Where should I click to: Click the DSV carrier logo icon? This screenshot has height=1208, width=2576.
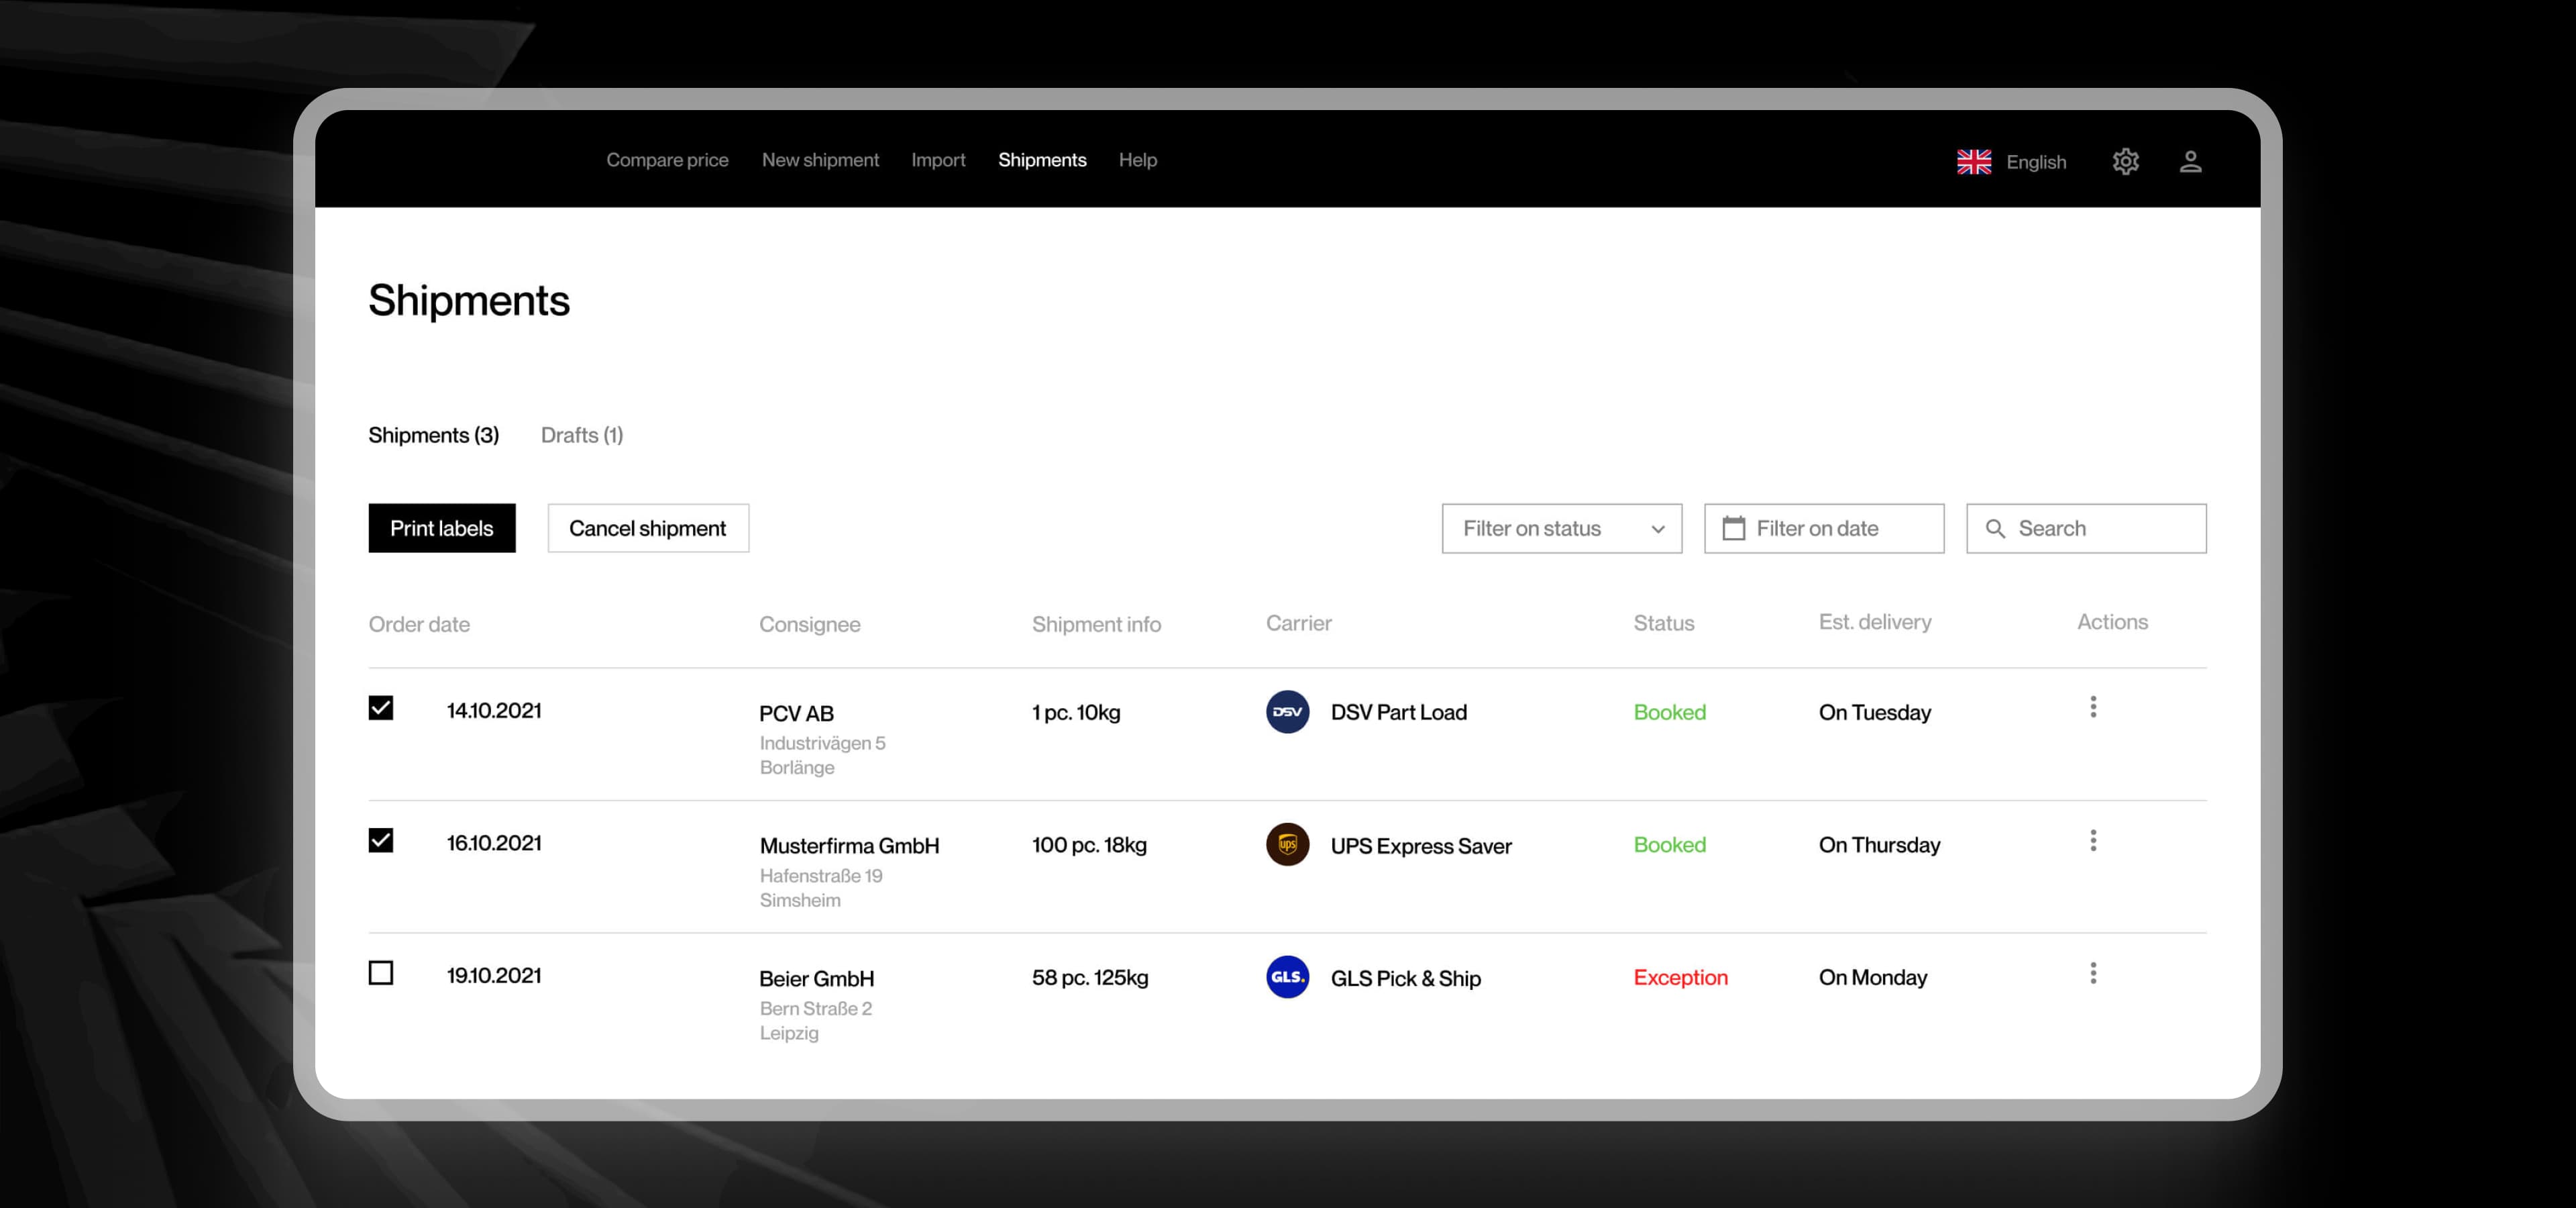pyautogui.click(x=1287, y=713)
